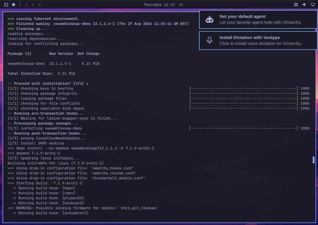Switch to workspace 4

(33, 5)
